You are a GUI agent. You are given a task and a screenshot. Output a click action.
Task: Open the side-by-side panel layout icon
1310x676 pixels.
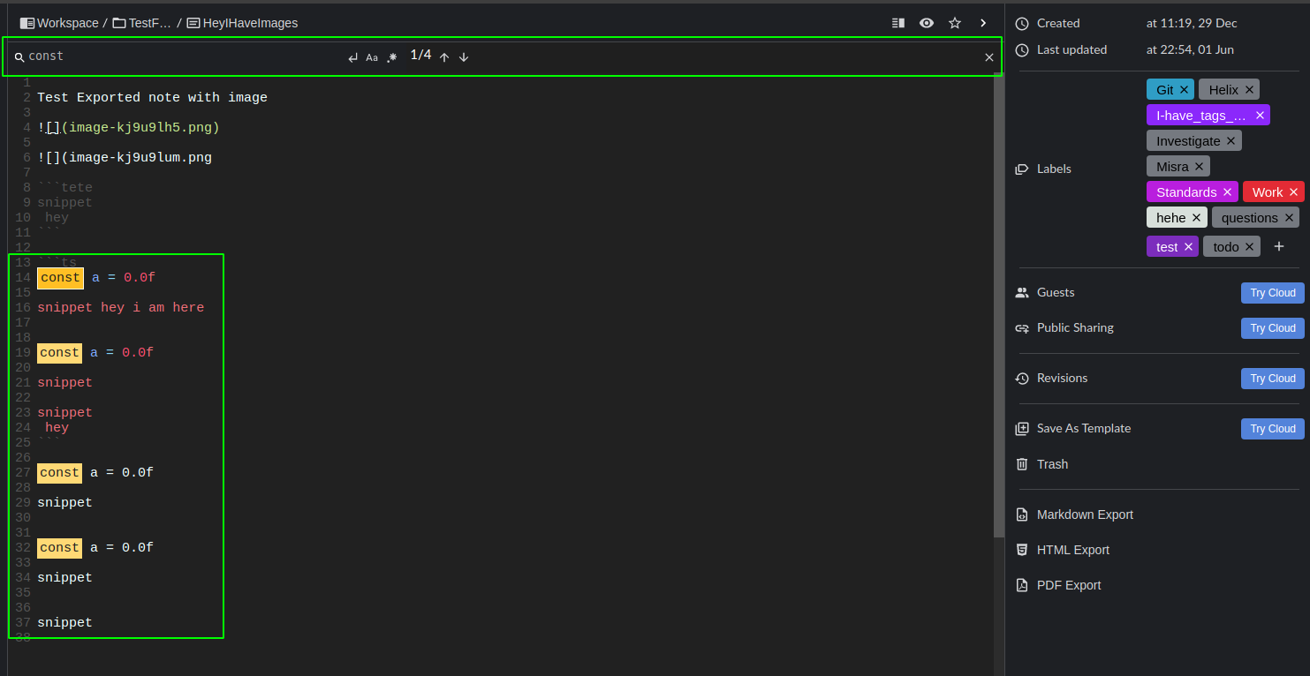897,23
